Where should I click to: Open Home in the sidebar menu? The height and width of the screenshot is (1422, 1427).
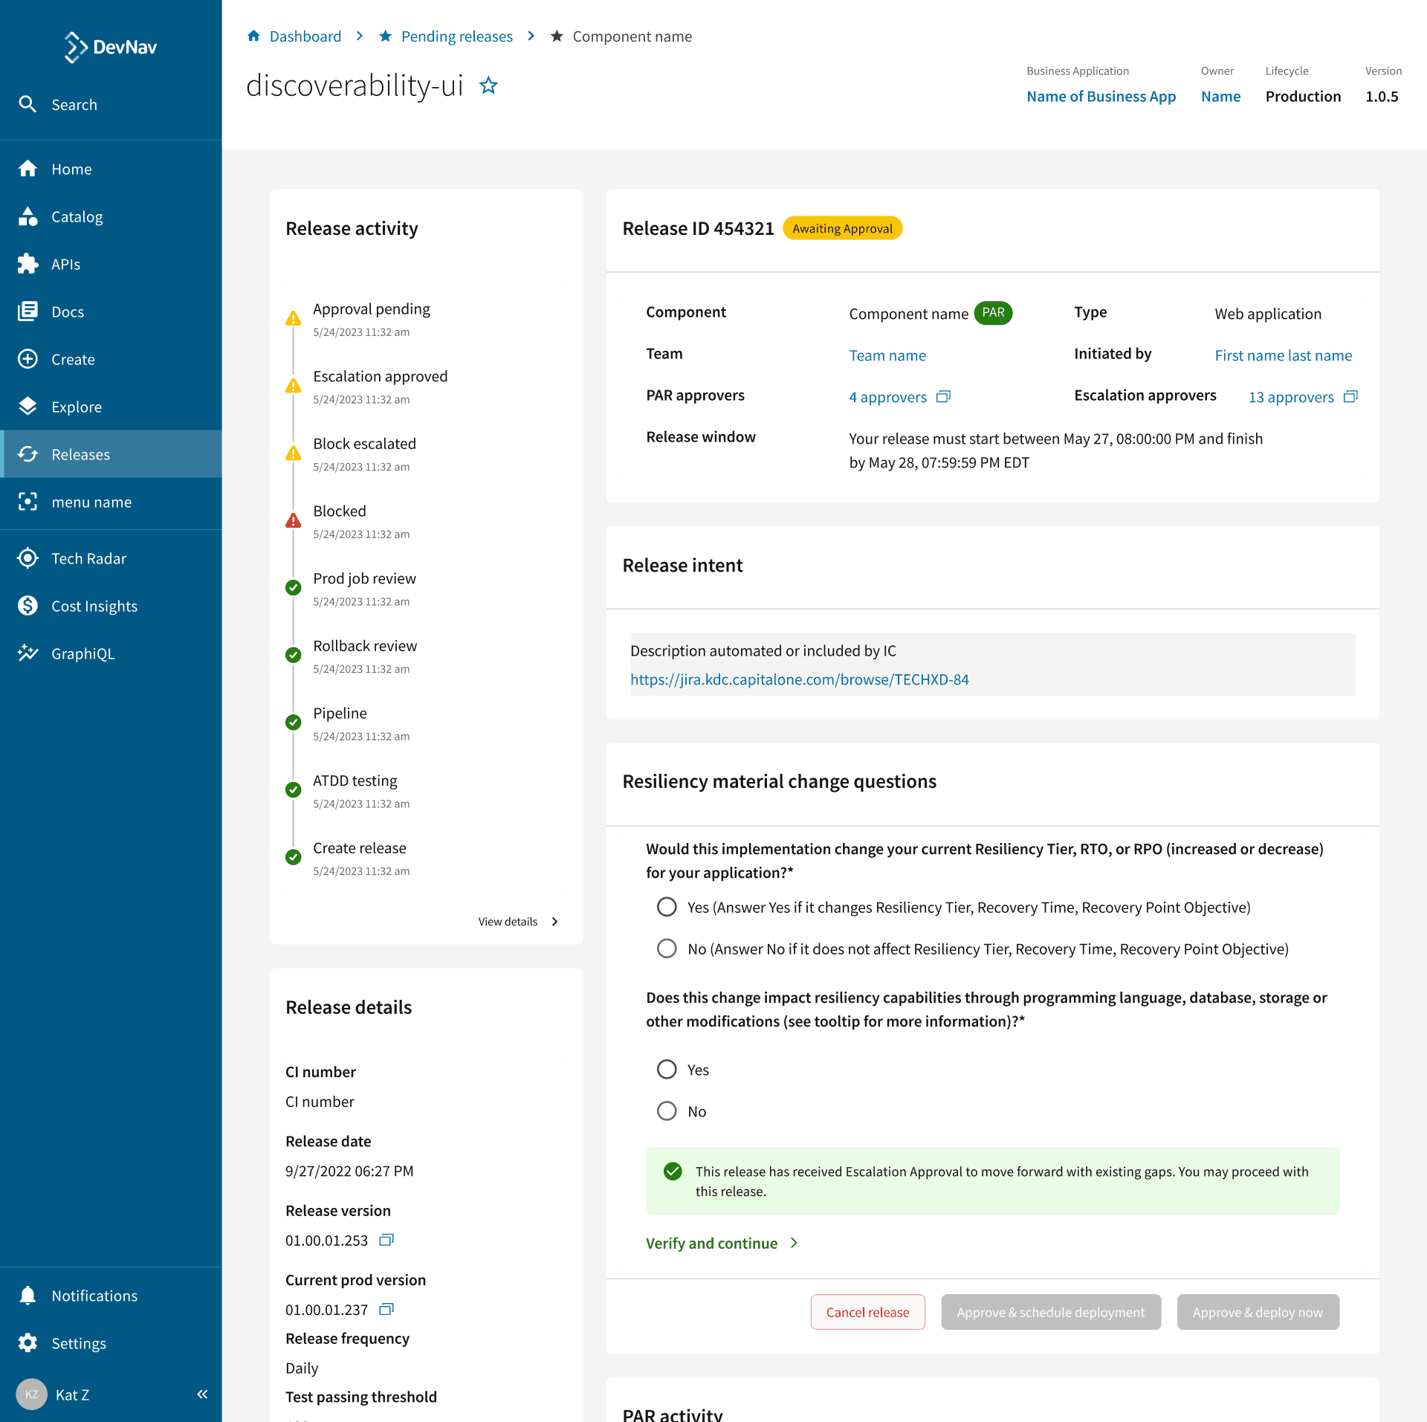pyautogui.click(x=111, y=169)
